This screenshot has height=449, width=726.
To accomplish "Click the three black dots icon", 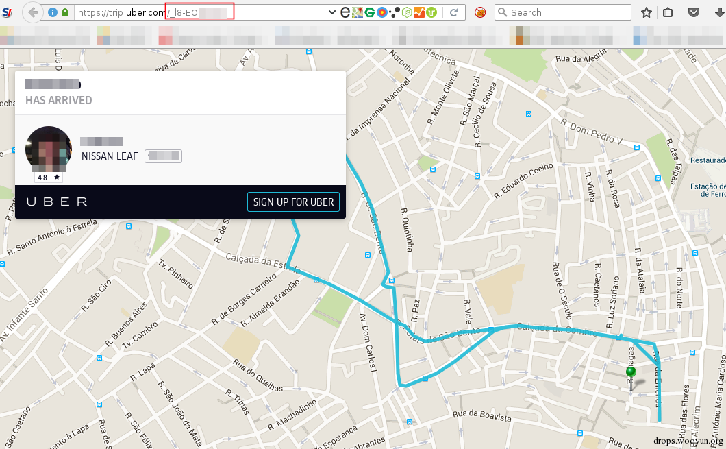I will click(395, 12).
